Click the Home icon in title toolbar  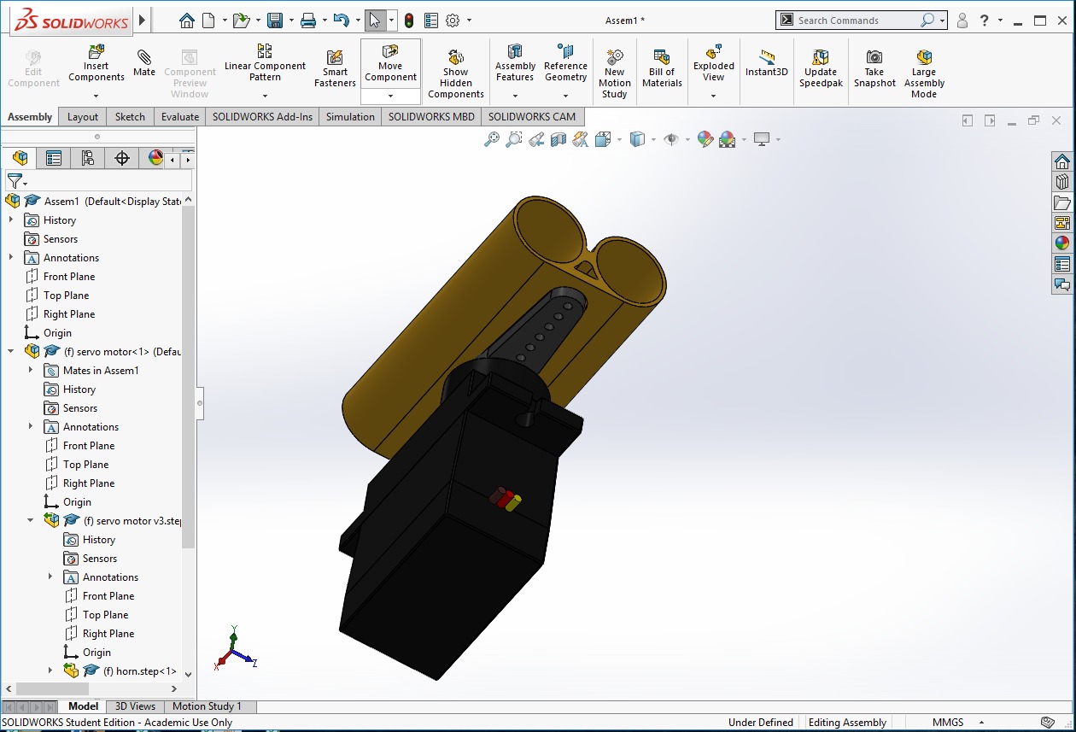coord(187,20)
